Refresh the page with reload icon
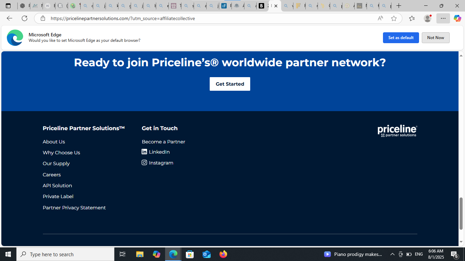 [x=25, y=18]
